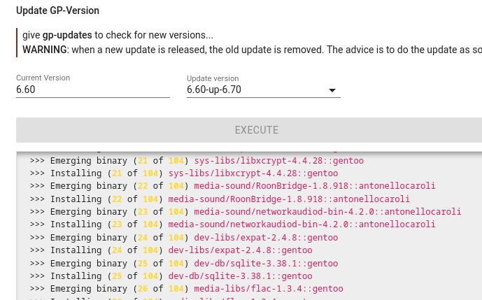Click the Current Version field showing 6.60
482x300 pixels.
(92, 90)
